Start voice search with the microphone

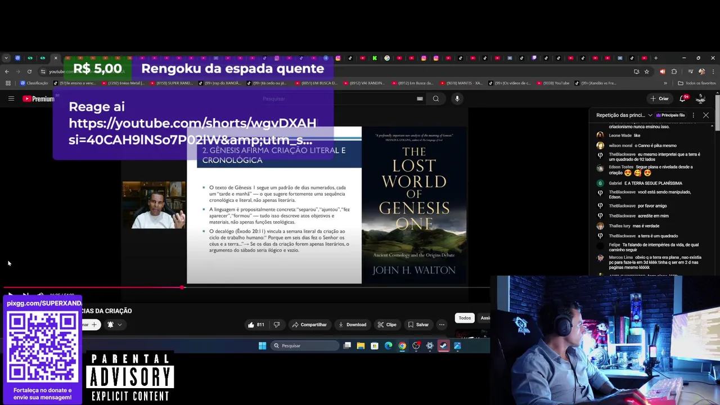tap(457, 98)
